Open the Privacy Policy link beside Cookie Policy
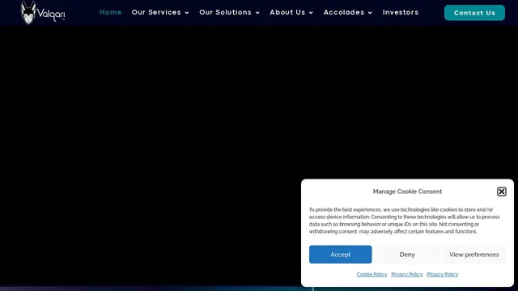This screenshot has height=291, width=518. pyautogui.click(x=406, y=275)
